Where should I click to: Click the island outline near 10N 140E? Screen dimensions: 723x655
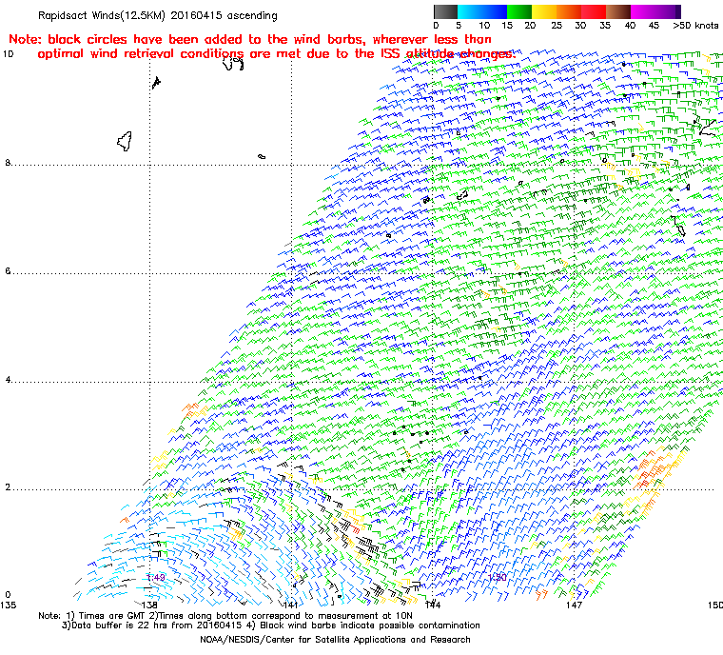pyautogui.click(x=233, y=63)
